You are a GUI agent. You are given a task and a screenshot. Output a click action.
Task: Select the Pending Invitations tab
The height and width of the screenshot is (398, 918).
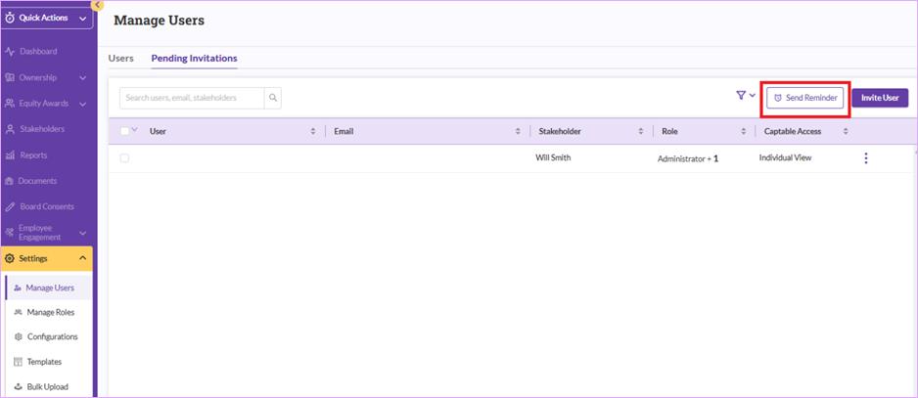click(195, 59)
